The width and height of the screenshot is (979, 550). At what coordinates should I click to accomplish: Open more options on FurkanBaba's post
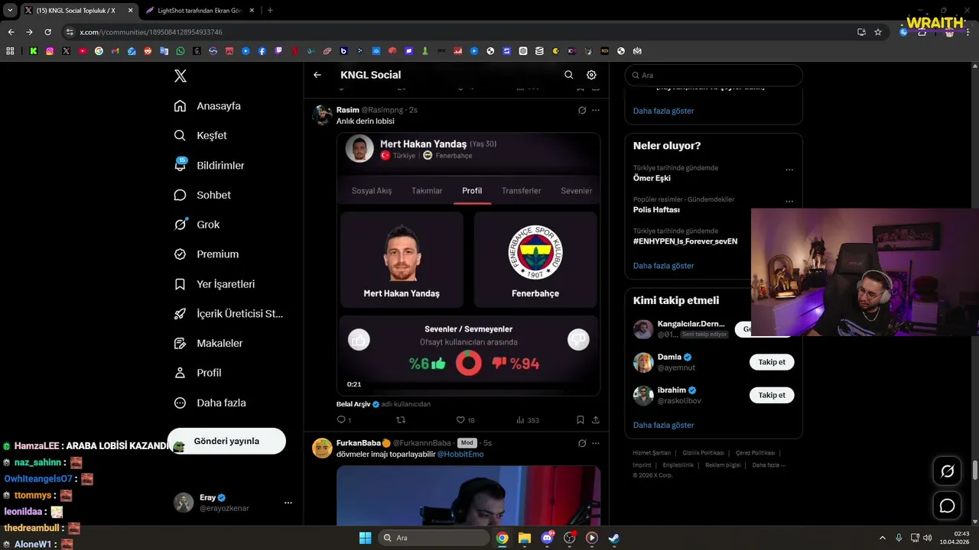[596, 443]
